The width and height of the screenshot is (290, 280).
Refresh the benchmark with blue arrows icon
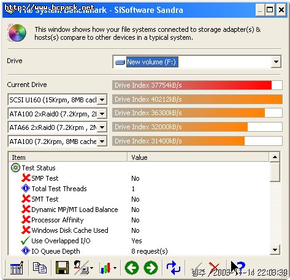coord(174,268)
